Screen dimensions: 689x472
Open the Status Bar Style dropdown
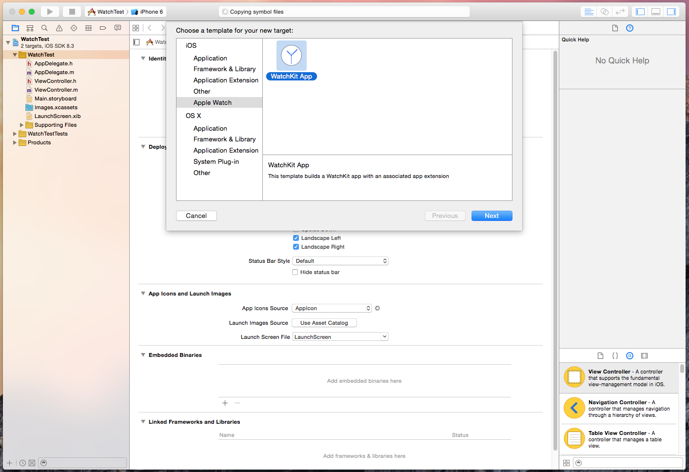[x=340, y=261]
